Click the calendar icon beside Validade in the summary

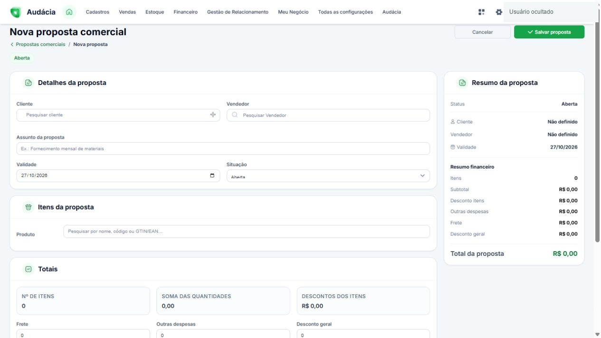click(453, 147)
